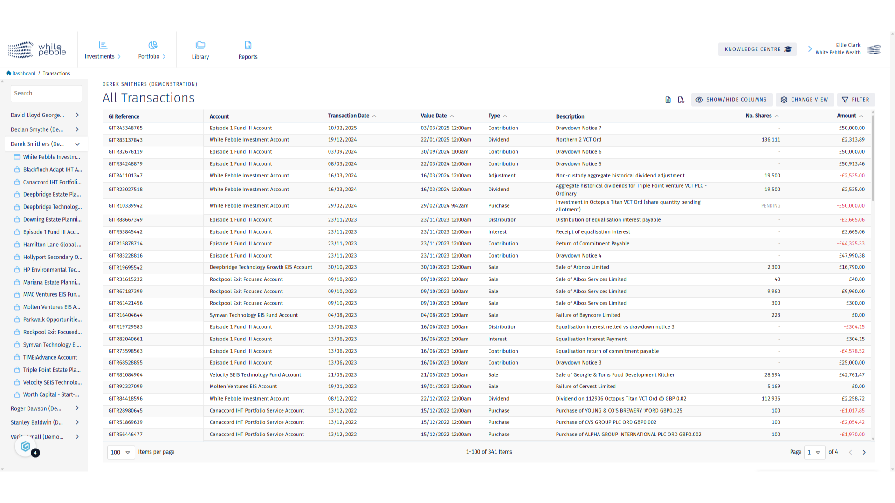The image size is (895, 503).
Task: Click the table vertical scrollbar
Action: [873, 158]
